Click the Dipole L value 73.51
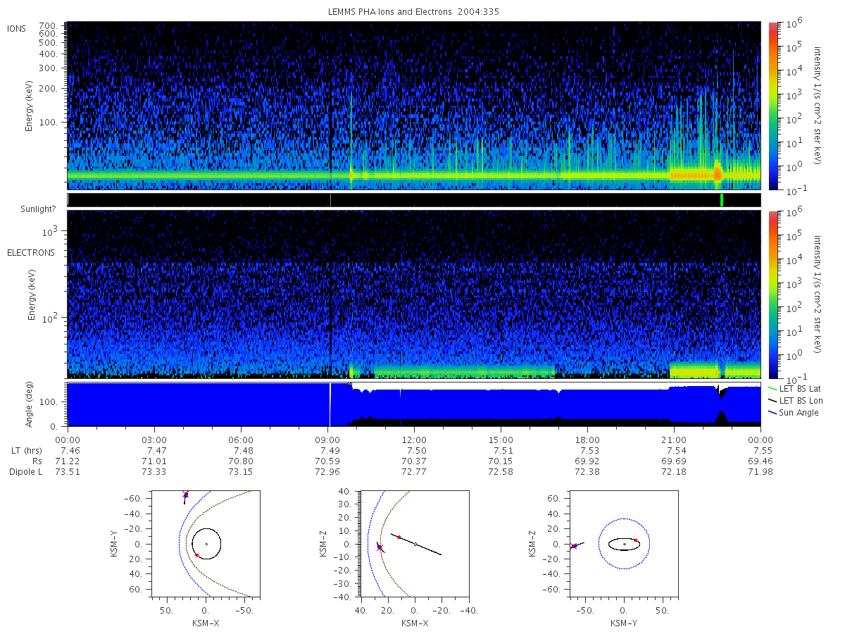The width and height of the screenshot is (845, 634). (x=68, y=471)
